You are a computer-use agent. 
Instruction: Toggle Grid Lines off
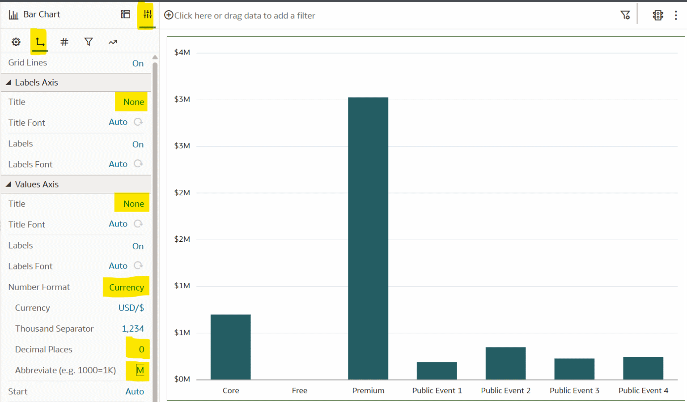point(138,63)
